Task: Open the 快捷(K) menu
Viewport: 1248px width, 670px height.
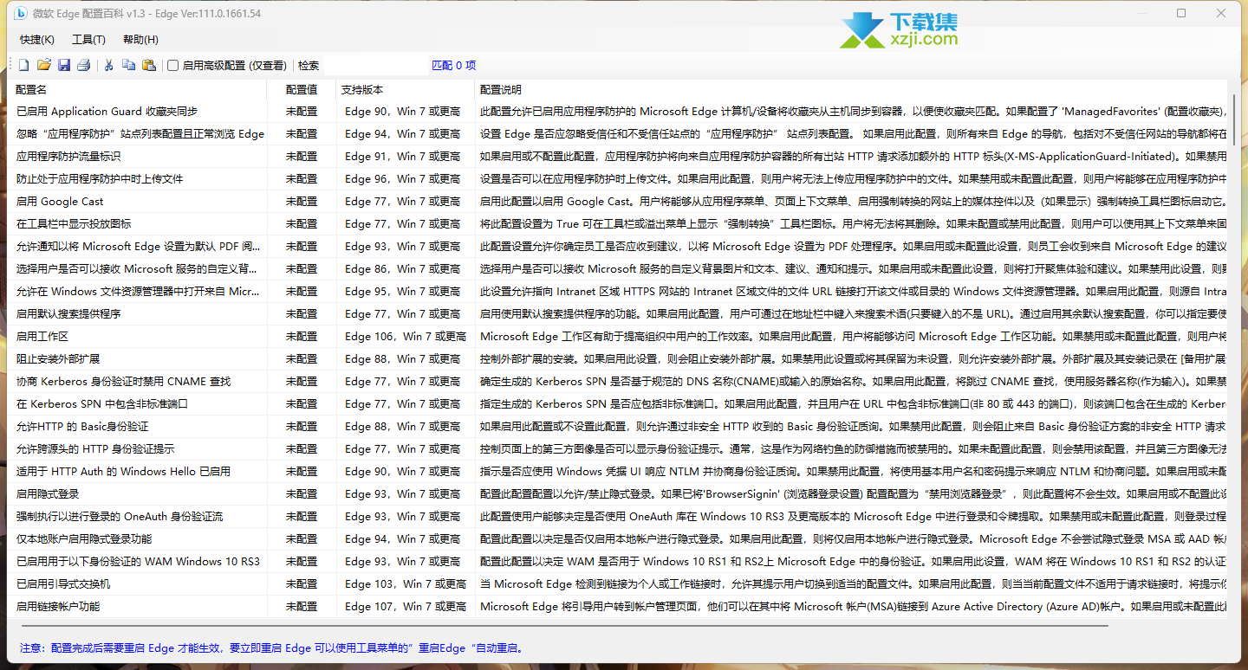Action: point(37,40)
